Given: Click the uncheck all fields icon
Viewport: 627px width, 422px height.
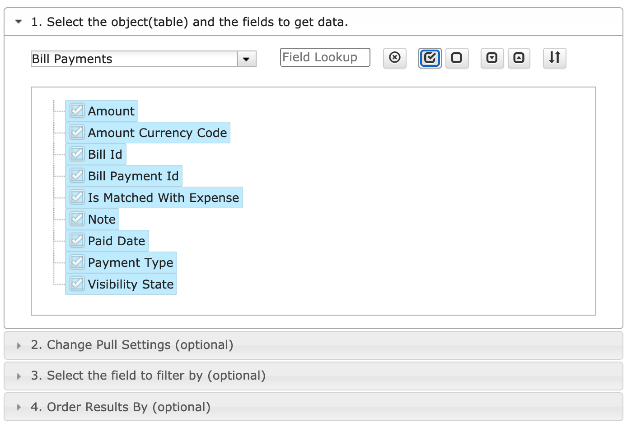Looking at the screenshot, I should click(x=457, y=58).
